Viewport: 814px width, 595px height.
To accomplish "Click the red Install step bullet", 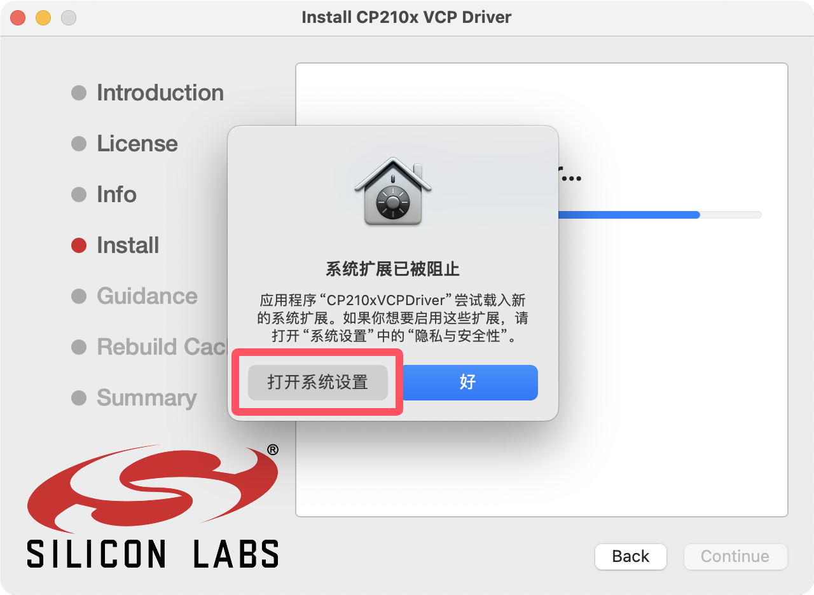I will tap(79, 245).
